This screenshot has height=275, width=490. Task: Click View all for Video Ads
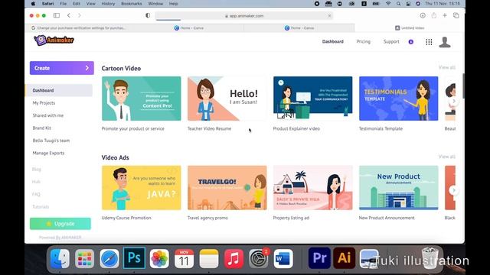coord(446,157)
